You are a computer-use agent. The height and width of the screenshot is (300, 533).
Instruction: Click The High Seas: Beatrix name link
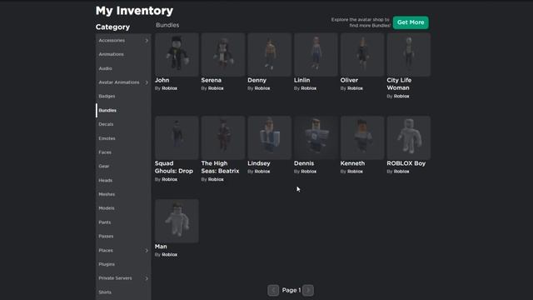point(220,167)
